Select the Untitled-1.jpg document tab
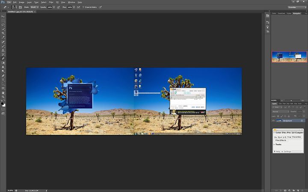 tap(21, 12)
